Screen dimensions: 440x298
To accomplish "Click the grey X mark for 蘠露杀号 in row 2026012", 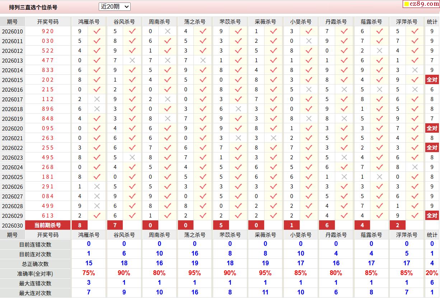I will pos(380,51).
